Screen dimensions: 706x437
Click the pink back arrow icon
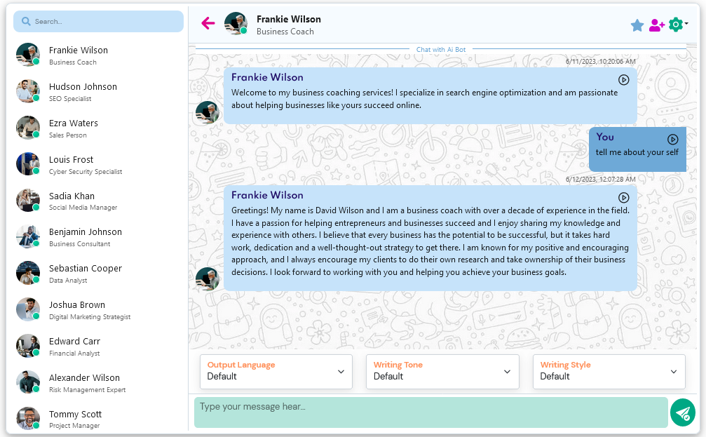[208, 23]
